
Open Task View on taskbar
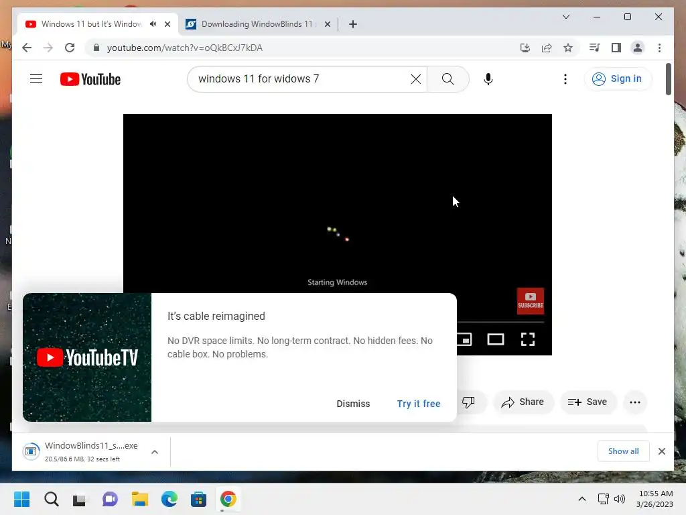point(80,499)
